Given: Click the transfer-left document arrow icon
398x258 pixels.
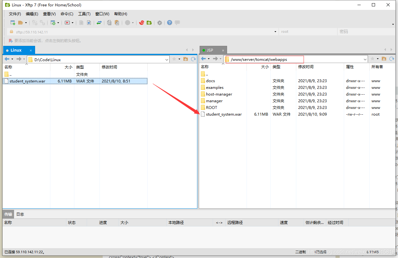Looking at the screenshot, I should click(81, 23).
